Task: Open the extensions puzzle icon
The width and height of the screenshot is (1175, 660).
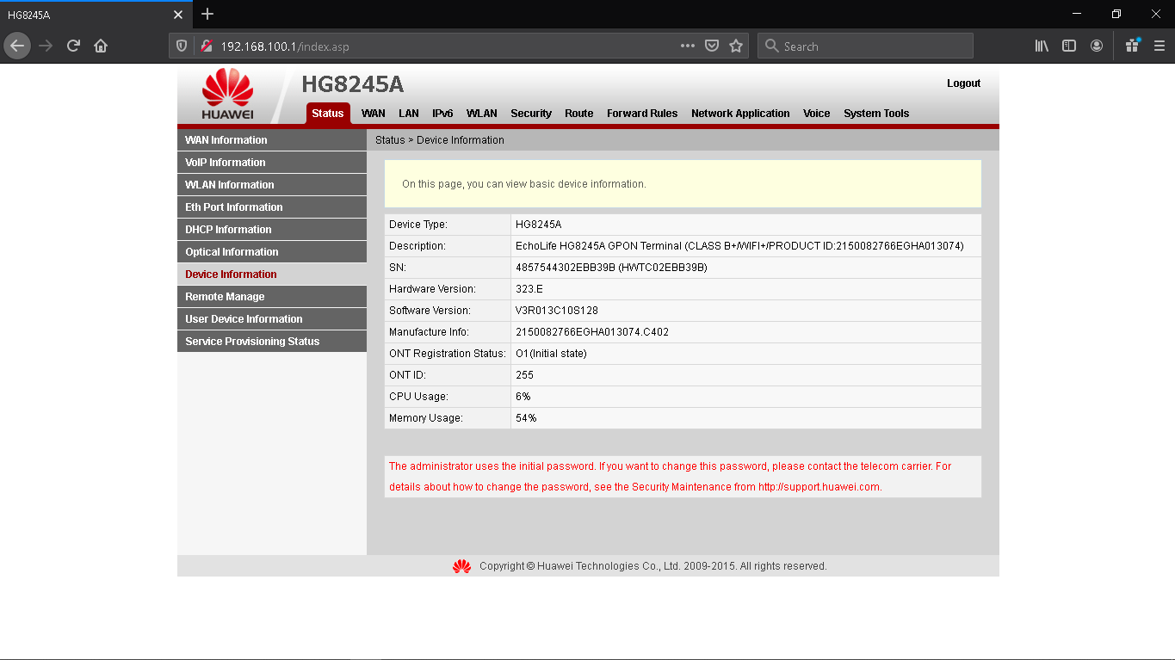Action: pyautogui.click(x=1132, y=45)
